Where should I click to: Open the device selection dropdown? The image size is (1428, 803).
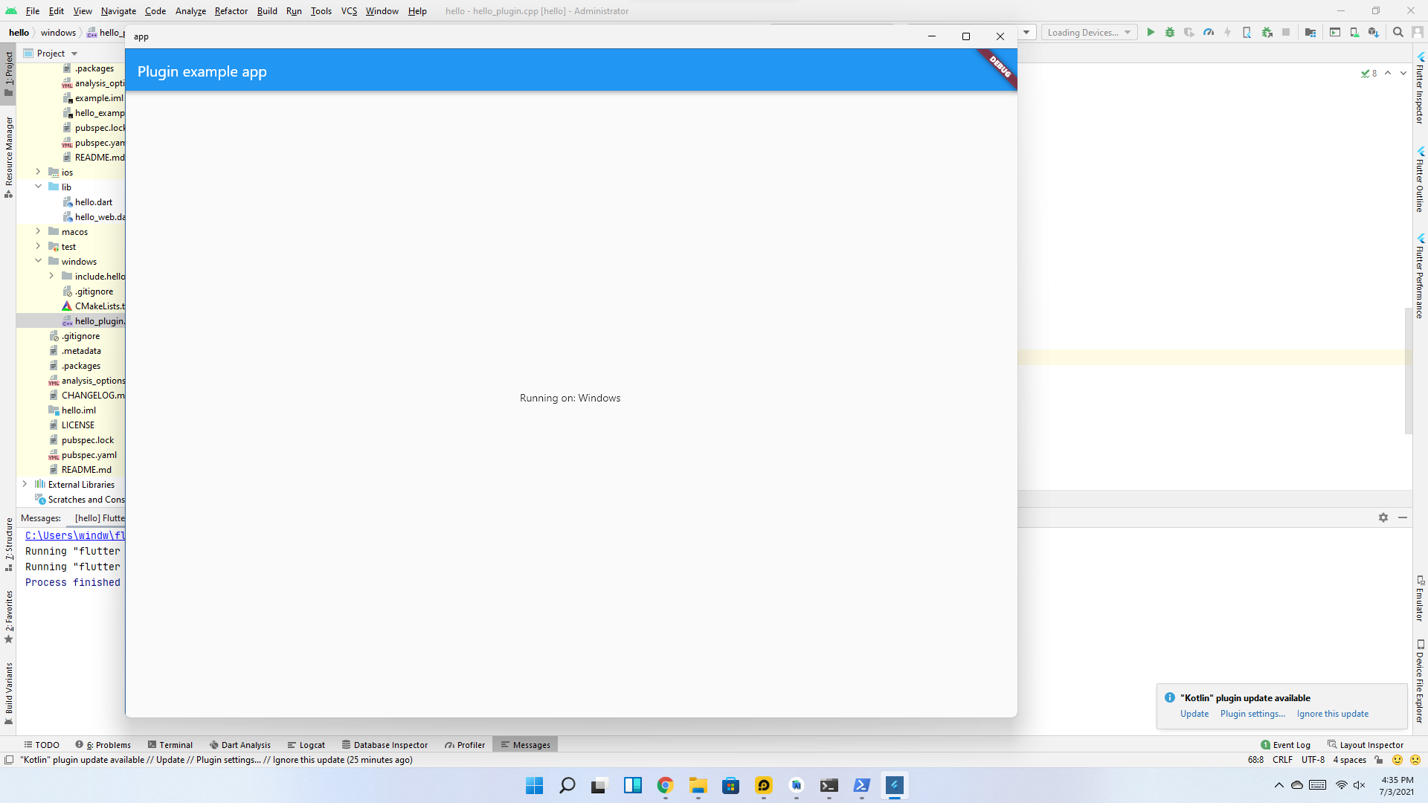coord(1088,32)
